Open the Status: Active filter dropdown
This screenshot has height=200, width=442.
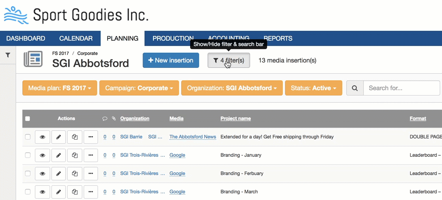point(313,88)
